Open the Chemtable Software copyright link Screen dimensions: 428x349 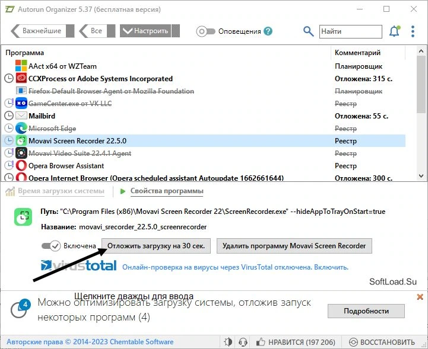pos(90,342)
